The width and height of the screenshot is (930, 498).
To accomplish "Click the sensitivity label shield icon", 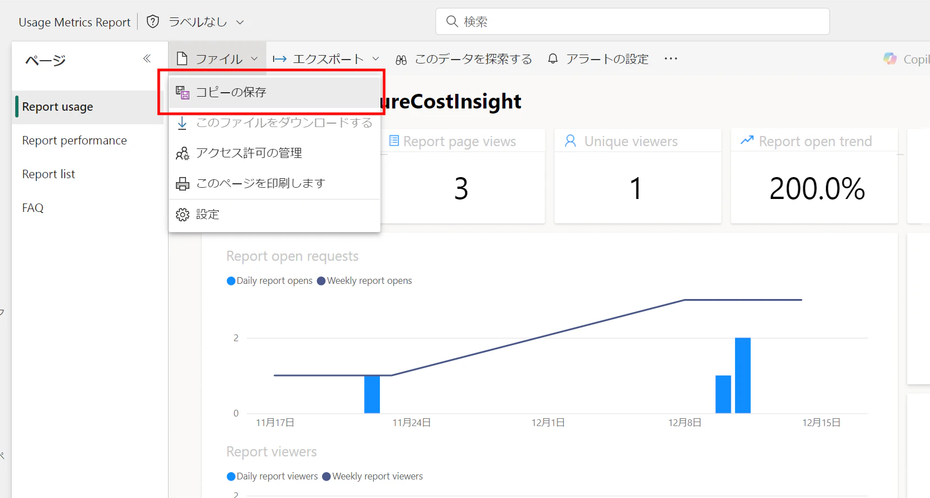I will tap(153, 22).
